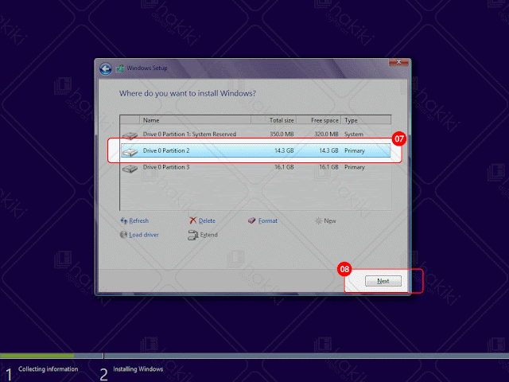
Task: Close the Windows Setup dialog
Action: tap(398, 62)
